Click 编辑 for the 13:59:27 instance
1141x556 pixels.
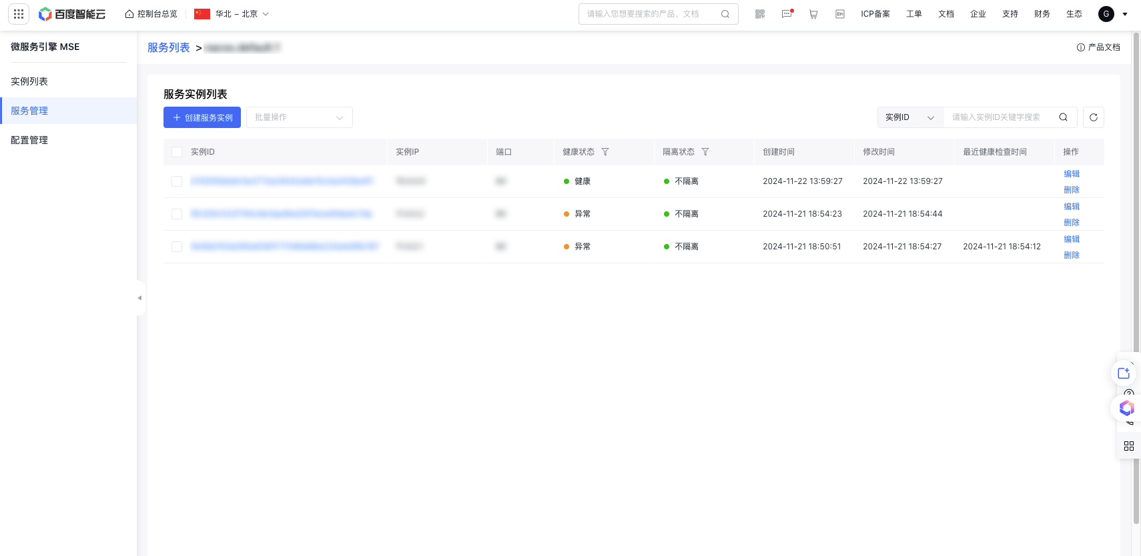pyautogui.click(x=1072, y=173)
